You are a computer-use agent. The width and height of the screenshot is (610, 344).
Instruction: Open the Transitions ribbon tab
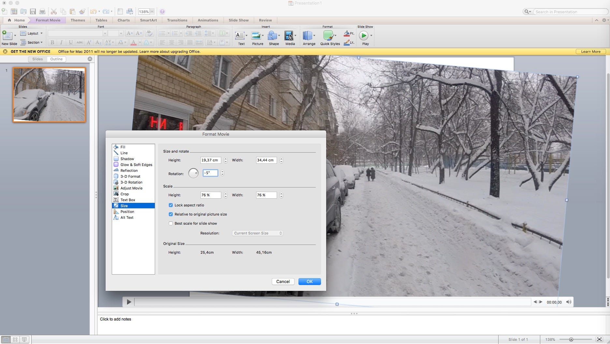tap(177, 20)
